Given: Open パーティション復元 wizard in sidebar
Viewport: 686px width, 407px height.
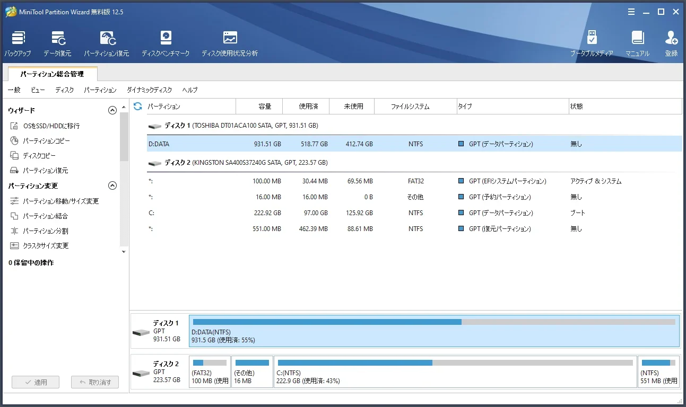Looking at the screenshot, I should click(39, 171).
